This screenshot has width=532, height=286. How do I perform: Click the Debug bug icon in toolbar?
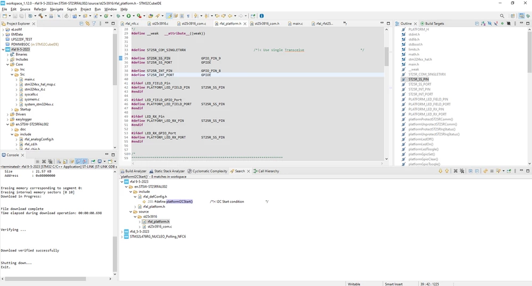point(118,16)
